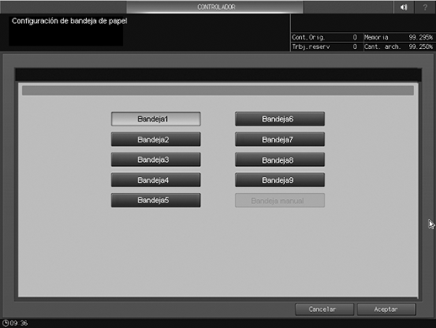Image resolution: width=436 pixels, height=328 pixels.
Task: Click the Cant. arch. 99.250% indicator
Action: click(x=399, y=46)
